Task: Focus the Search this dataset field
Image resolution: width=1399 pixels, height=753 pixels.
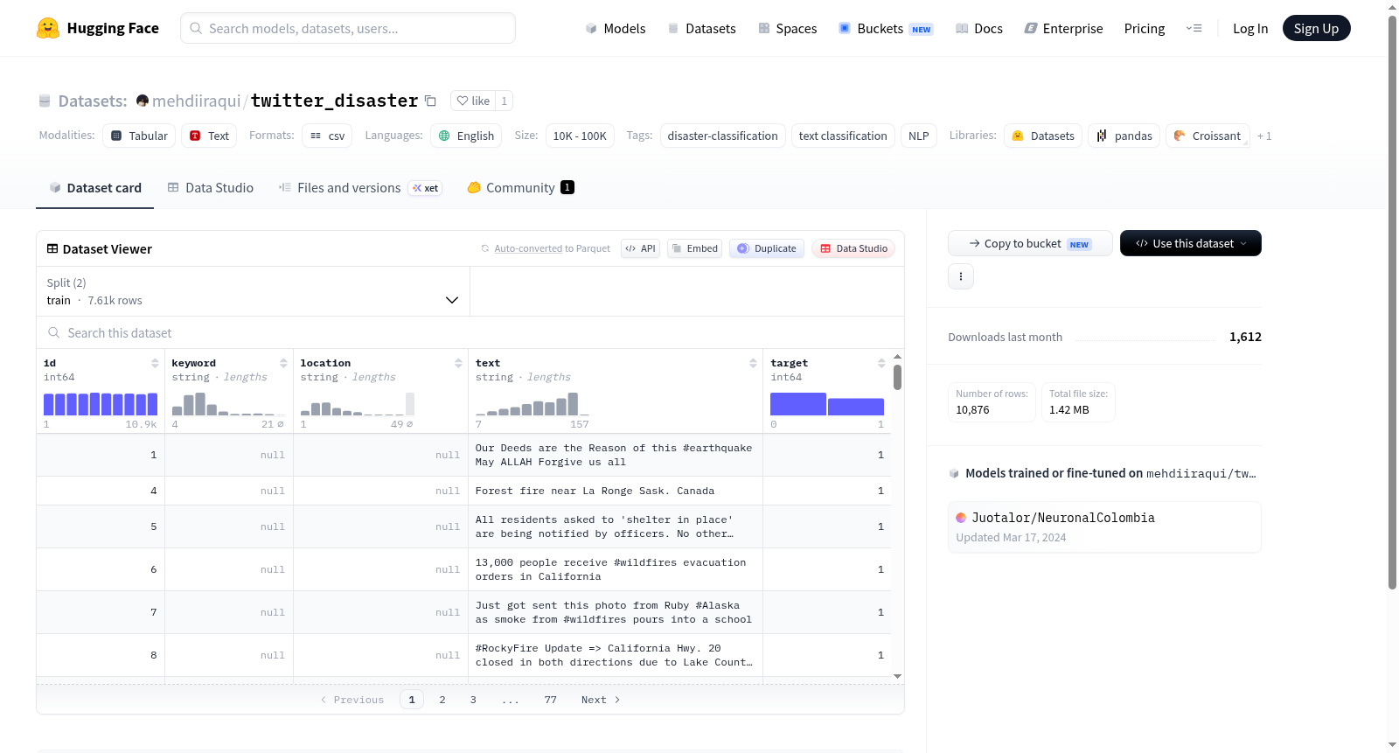Action: pyautogui.click(x=470, y=332)
